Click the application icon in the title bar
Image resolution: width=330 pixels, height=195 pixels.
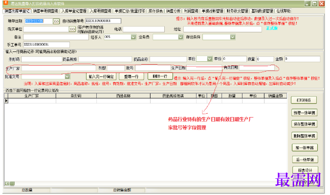click(x=5, y=3)
